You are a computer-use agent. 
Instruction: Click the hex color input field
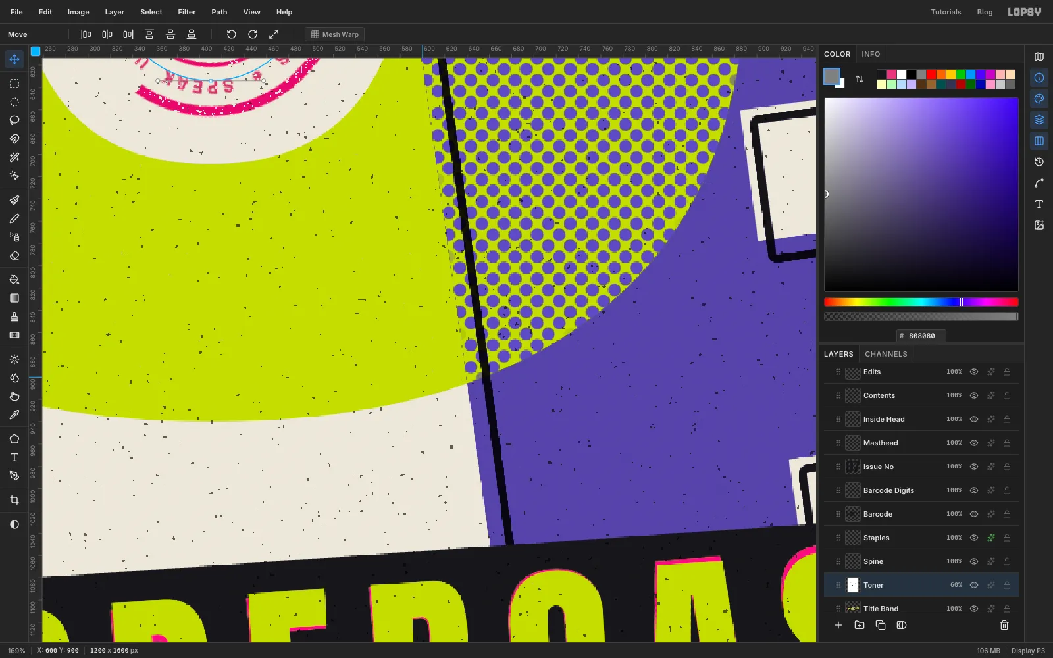921,336
